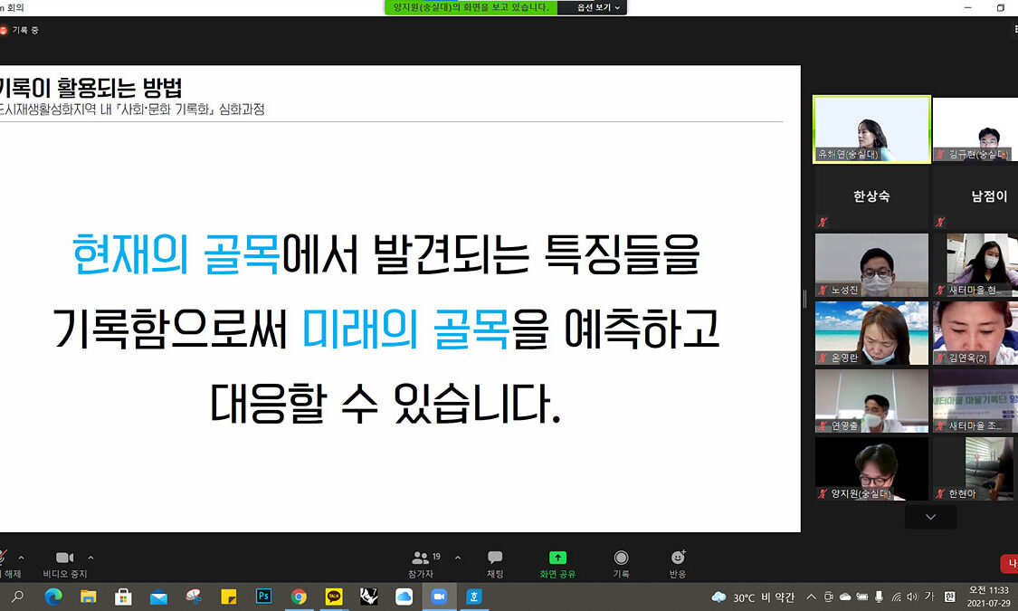
Task: Select 노성진's video thumbnail
Action: (871, 265)
